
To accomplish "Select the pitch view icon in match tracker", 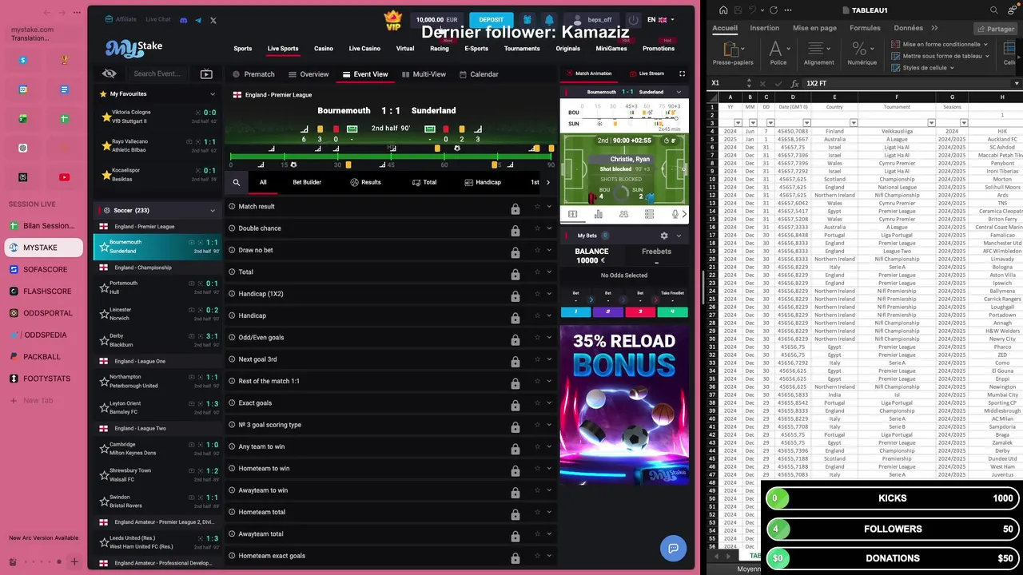I will click(572, 214).
